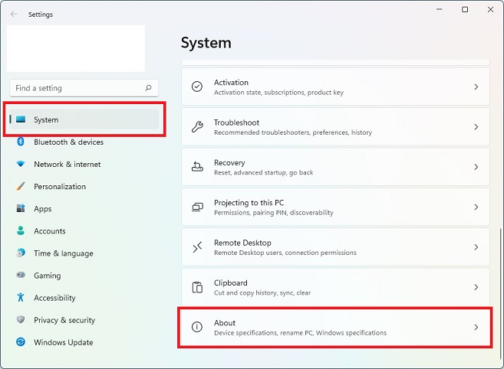Click the Bluetooth icon in sidebar
The height and width of the screenshot is (369, 504).
(21, 142)
